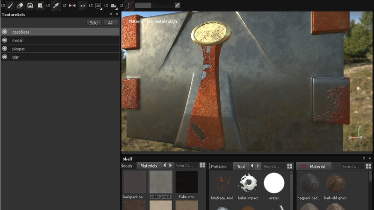
Task: Select the Paint brush tool
Action: coord(10,6)
